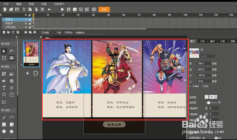Adjust 透视度 perspective slider
The height and width of the screenshot is (140, 237).
[209, 103]
